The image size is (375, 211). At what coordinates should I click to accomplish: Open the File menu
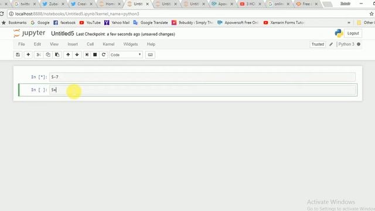click(22, 45)
